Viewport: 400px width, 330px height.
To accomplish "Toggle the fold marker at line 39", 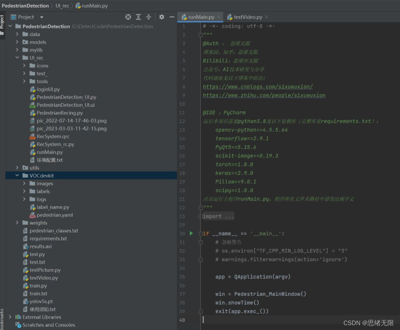I will (x=200, y=311).
